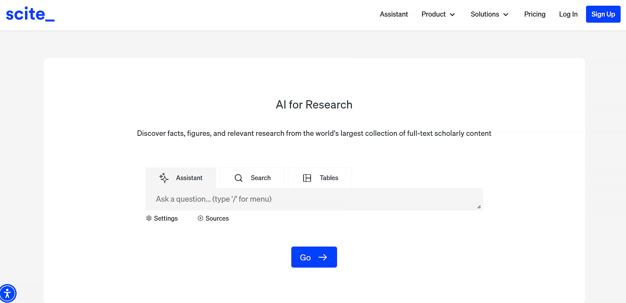The width and height of the screenshot is (626, 303).
Task: Click the scite_ logo
Action: (x=30, y=15)
